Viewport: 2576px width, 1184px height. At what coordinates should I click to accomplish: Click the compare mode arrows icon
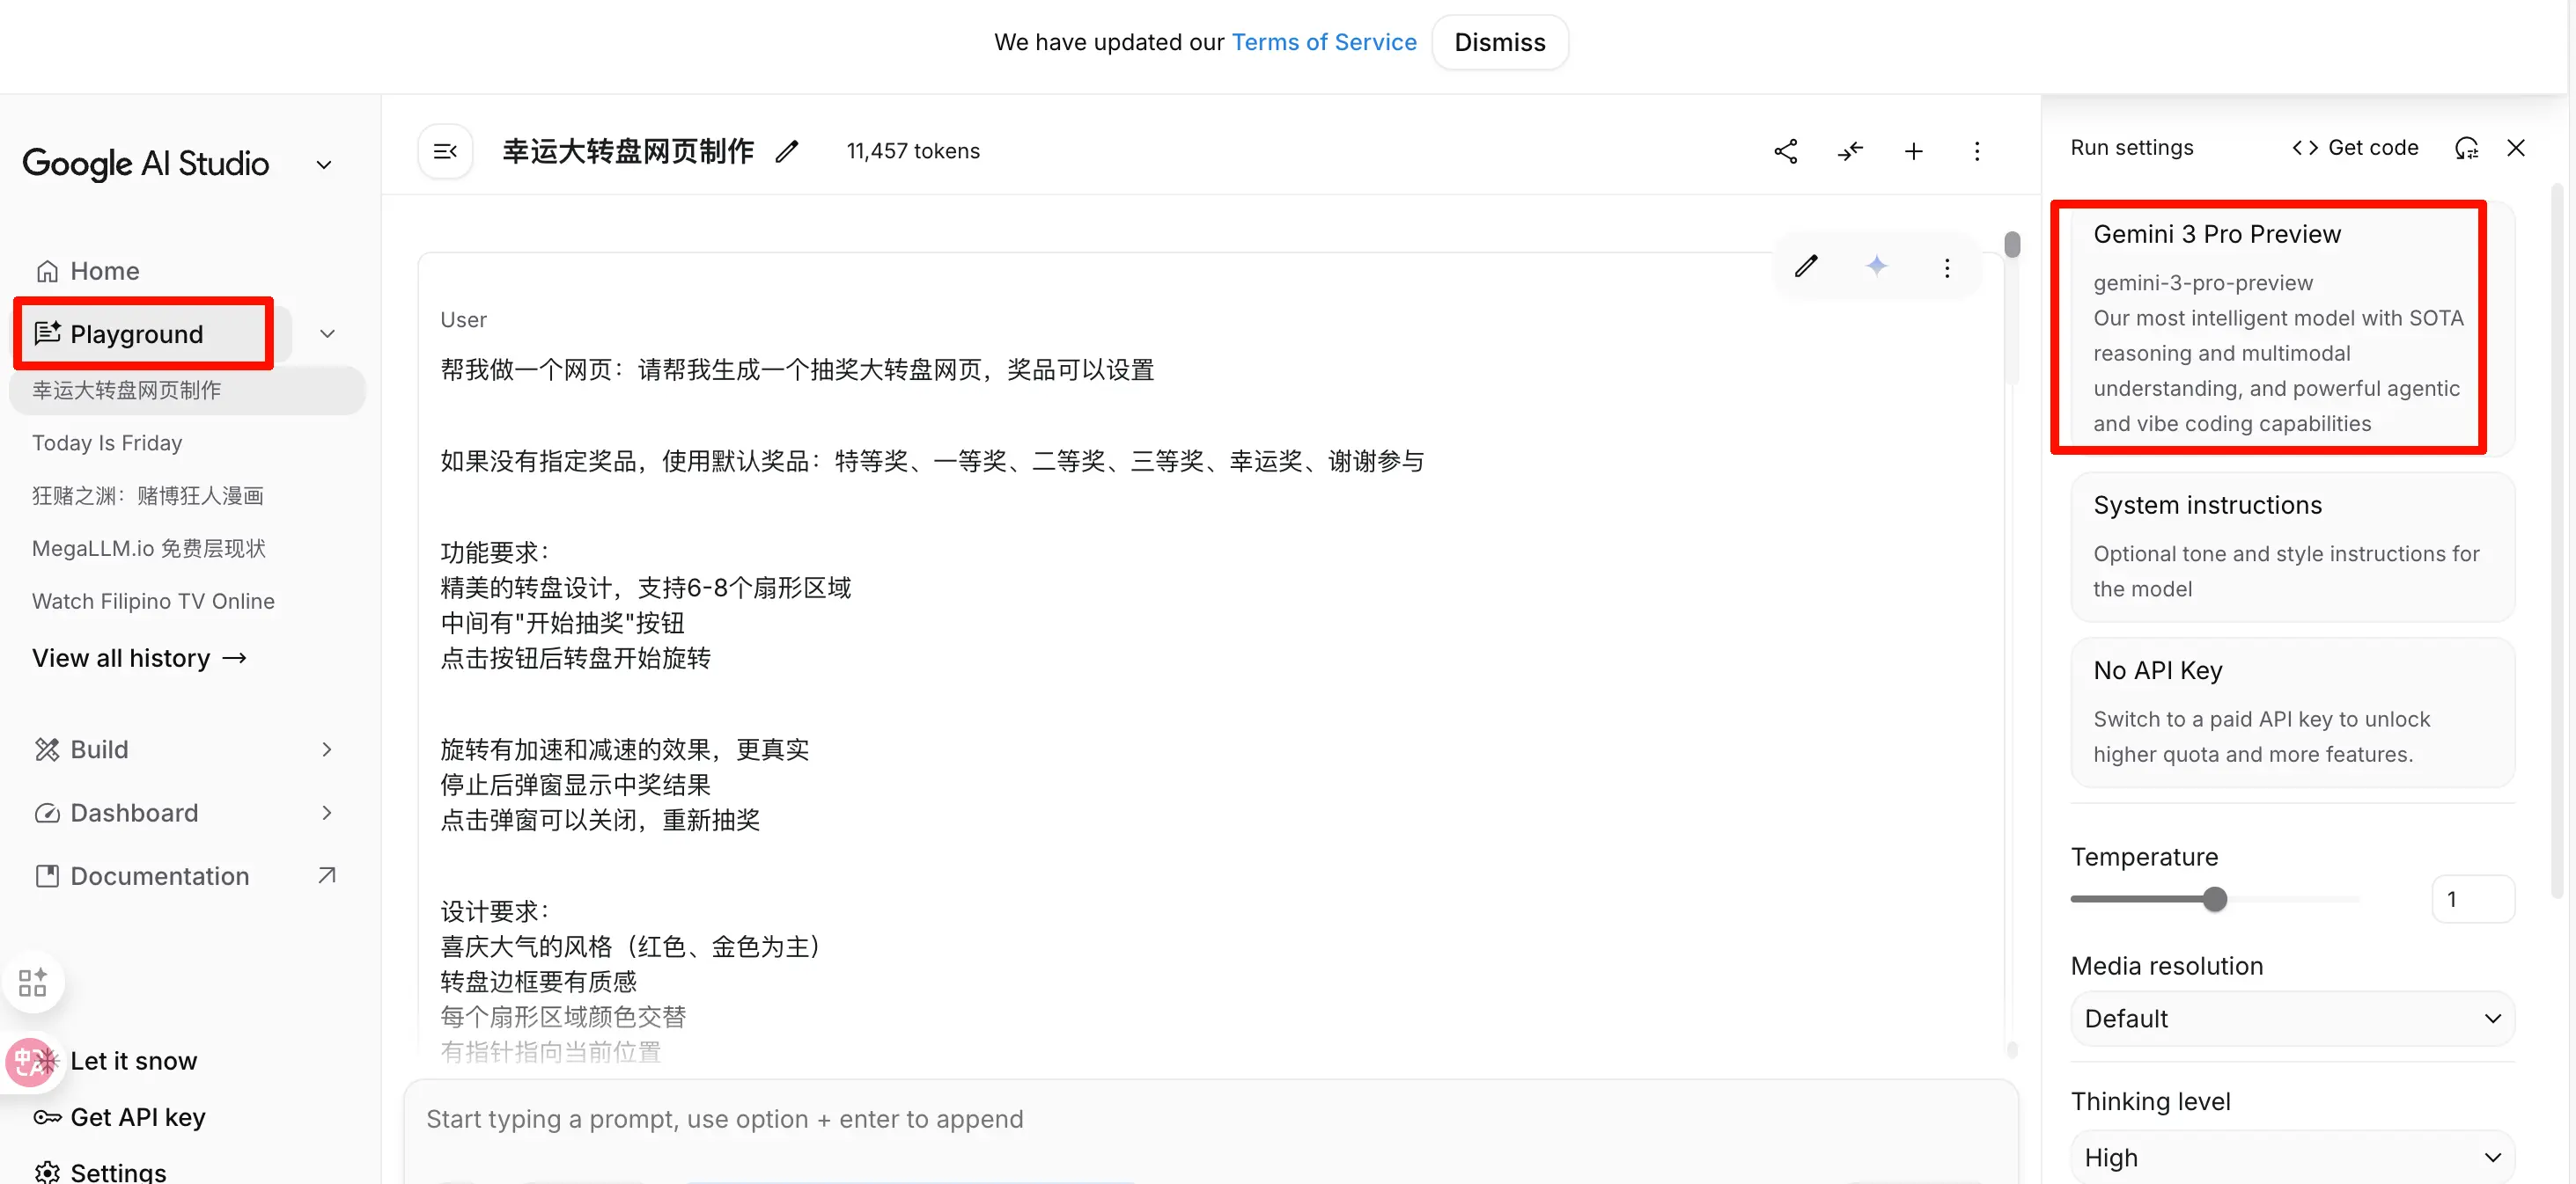tap(1849, 151)
